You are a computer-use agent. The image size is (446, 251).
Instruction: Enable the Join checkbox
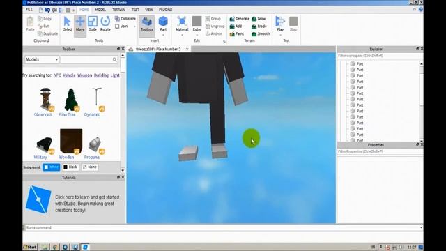point(117,26)
